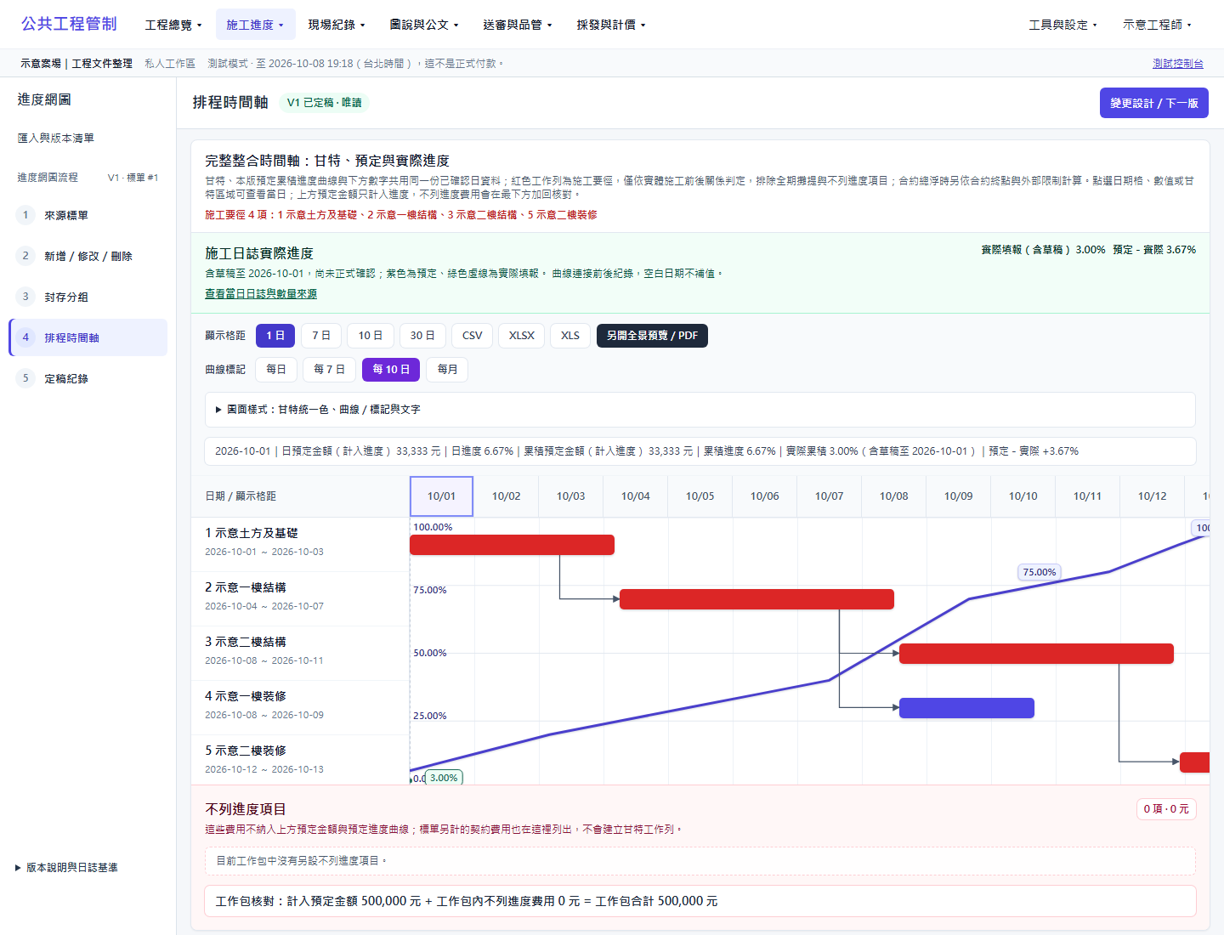Open 查看當日日誌與數量來源 link
1224x935 pixels.
click(261, 294)
